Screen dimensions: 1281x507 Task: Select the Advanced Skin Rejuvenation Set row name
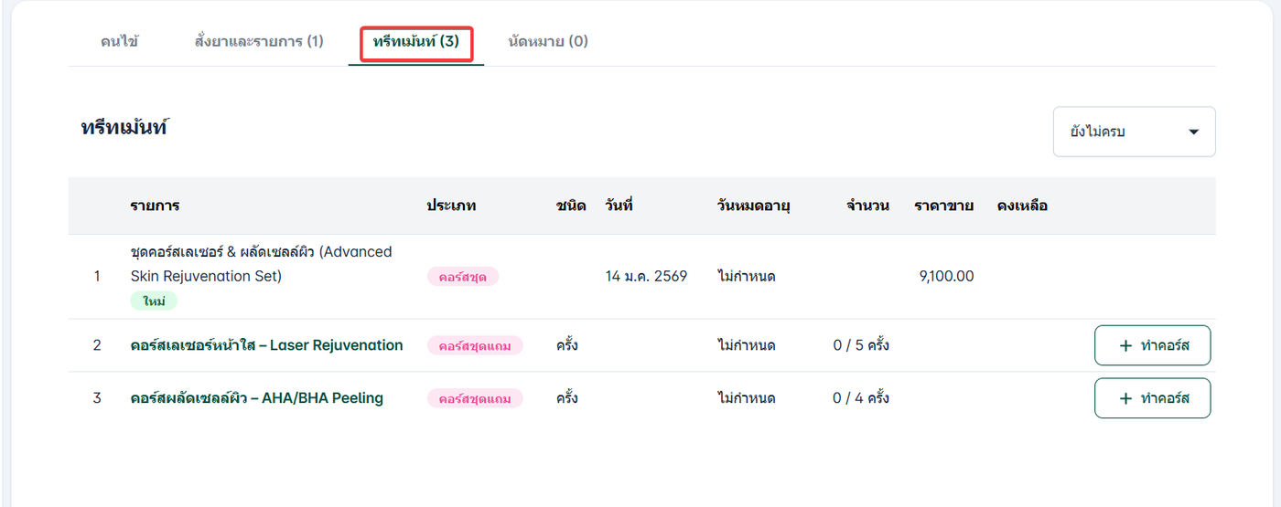(261, 263)
